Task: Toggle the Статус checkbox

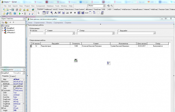Action: pyautogui.click(x=78, y=30)
